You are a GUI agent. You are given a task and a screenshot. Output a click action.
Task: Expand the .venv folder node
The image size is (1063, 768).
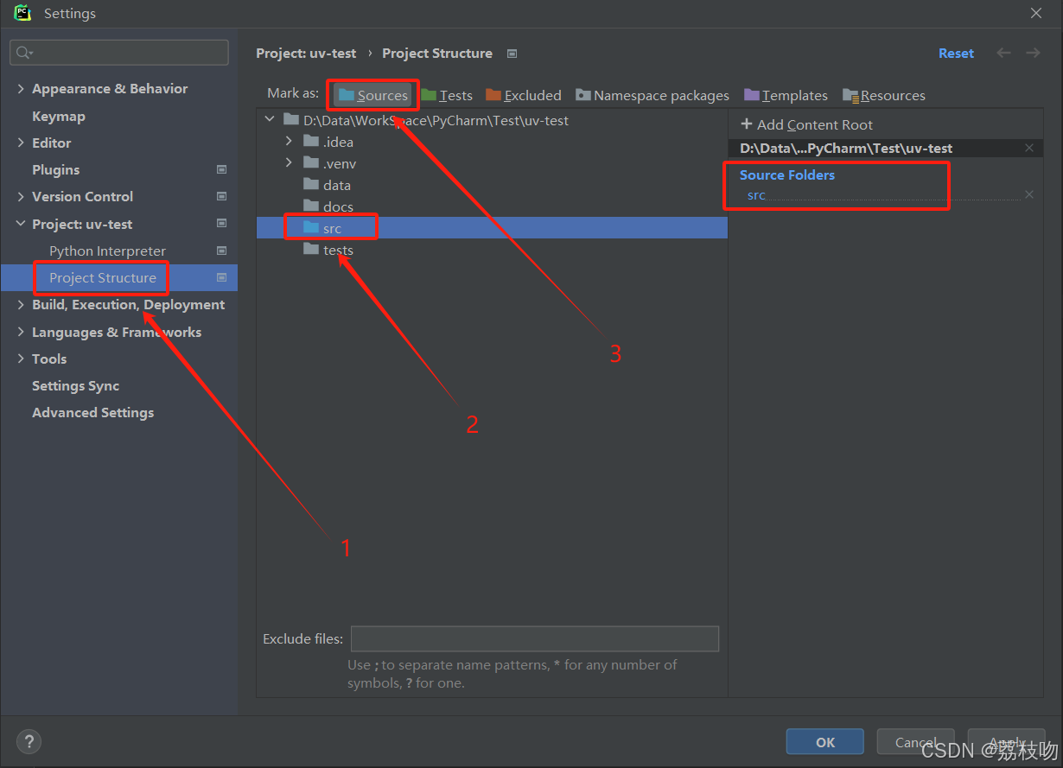290,163
